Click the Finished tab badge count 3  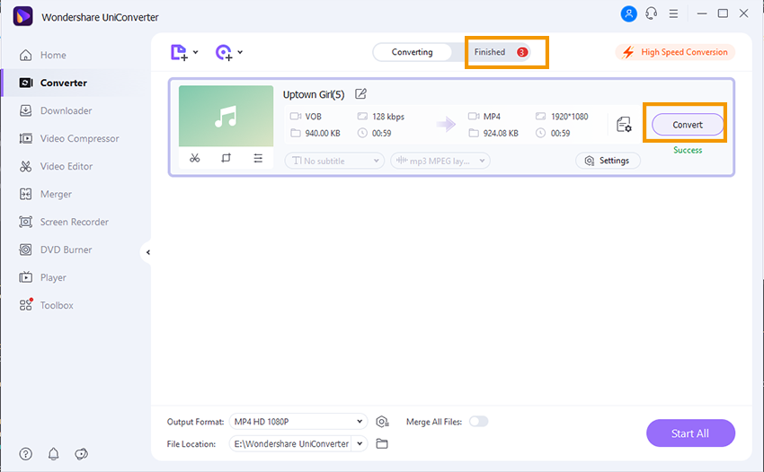pos(522,52)
